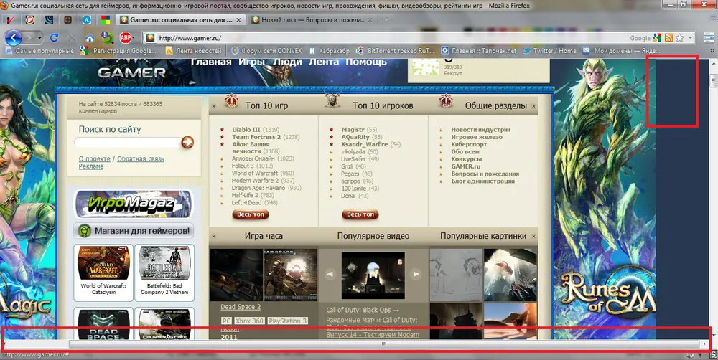
Task: Close the Общие разделы panel with its X
Action: [533, 106]
